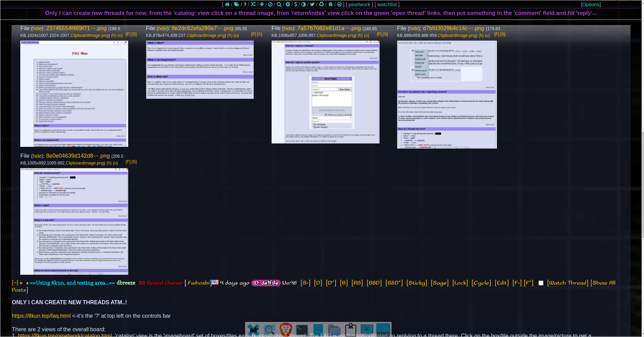Screen dimensions: 644x337
Task: Click ID: de1f9e poster badge
Action: 266,283
